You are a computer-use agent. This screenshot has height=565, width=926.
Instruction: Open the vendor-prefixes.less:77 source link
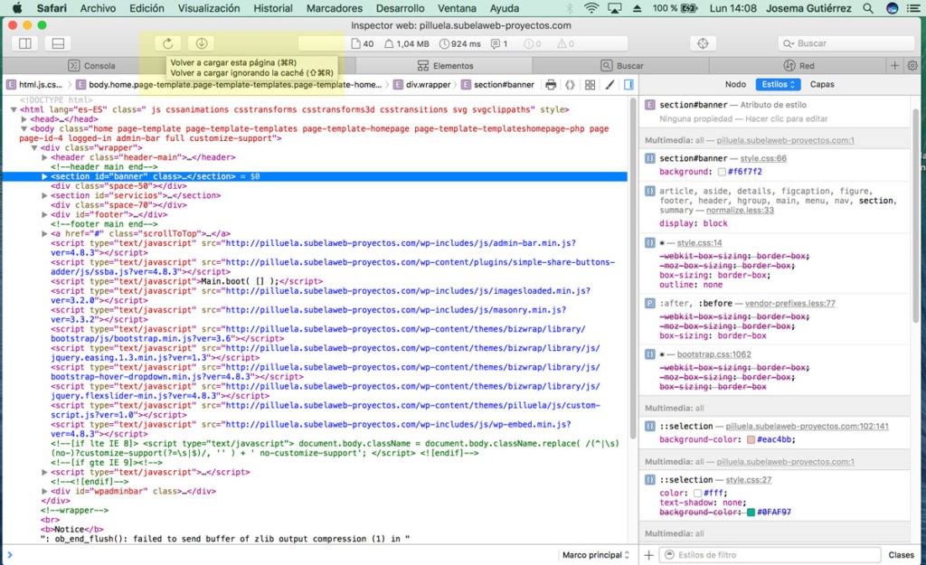tap(790, 303)
